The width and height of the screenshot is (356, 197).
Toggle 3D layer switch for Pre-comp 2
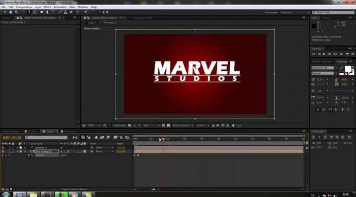pos(85,151)
